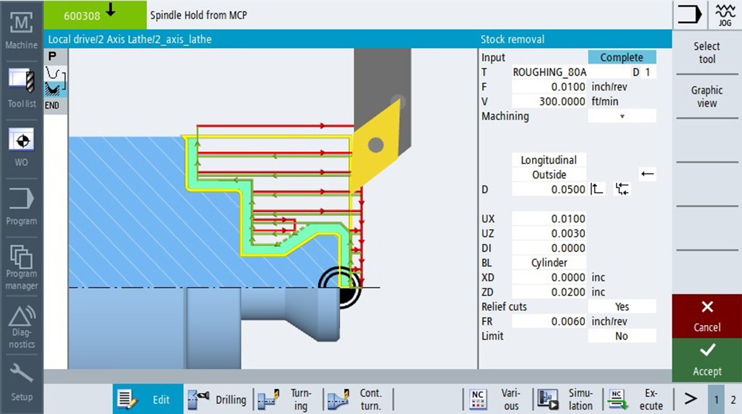Click the feedrate F value field
742x414 pixels.
click(x=549, y=87)
